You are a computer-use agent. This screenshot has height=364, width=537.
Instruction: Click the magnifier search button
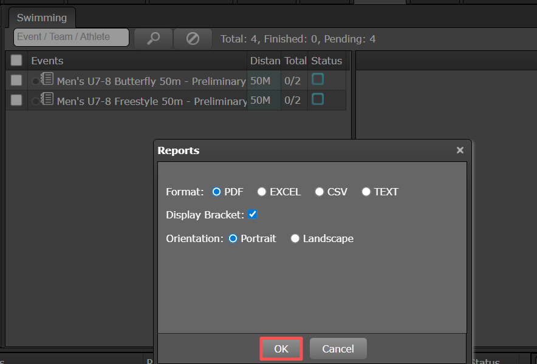click(153, 38)
